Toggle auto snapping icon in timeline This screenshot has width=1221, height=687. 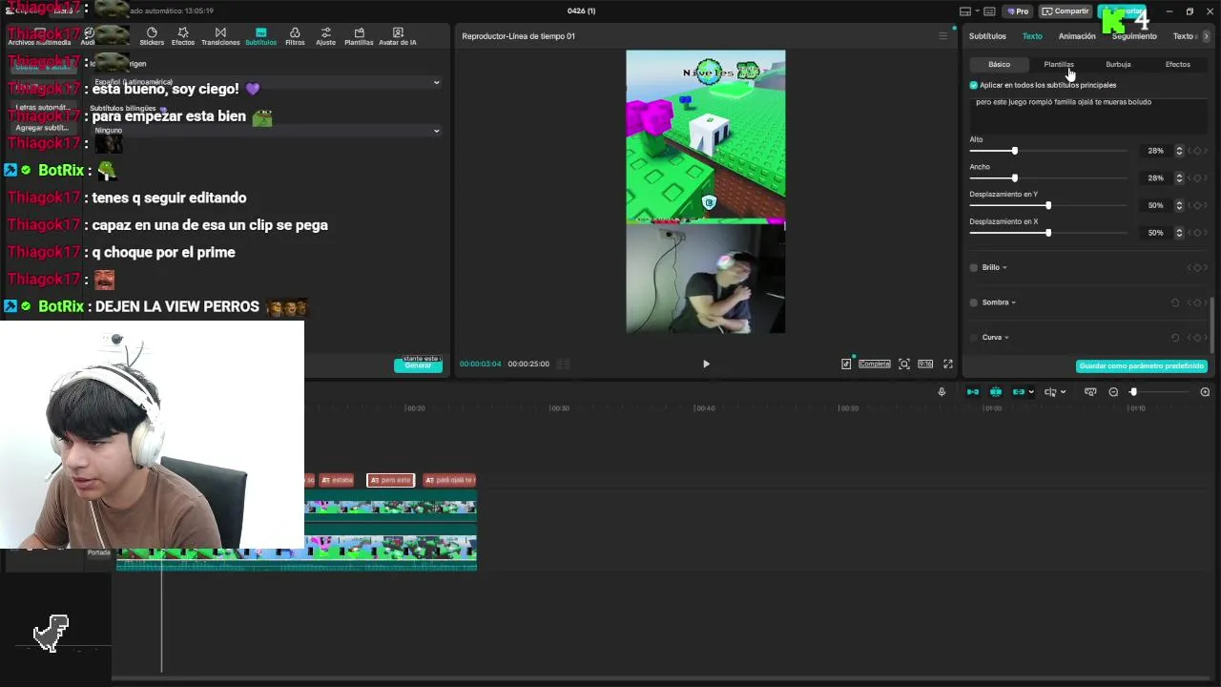996,392
